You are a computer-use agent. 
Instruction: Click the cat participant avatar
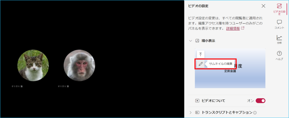pyautogui.click(x=33, y=65)
